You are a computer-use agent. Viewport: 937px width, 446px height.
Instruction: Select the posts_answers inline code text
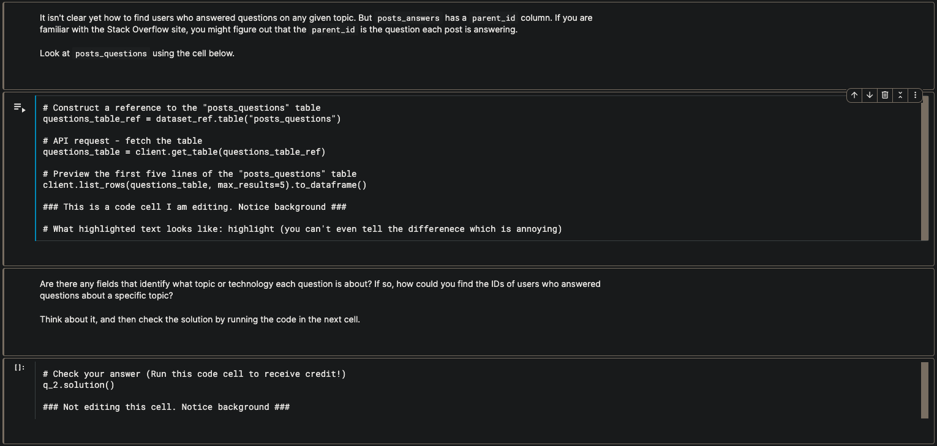point(408,18)
